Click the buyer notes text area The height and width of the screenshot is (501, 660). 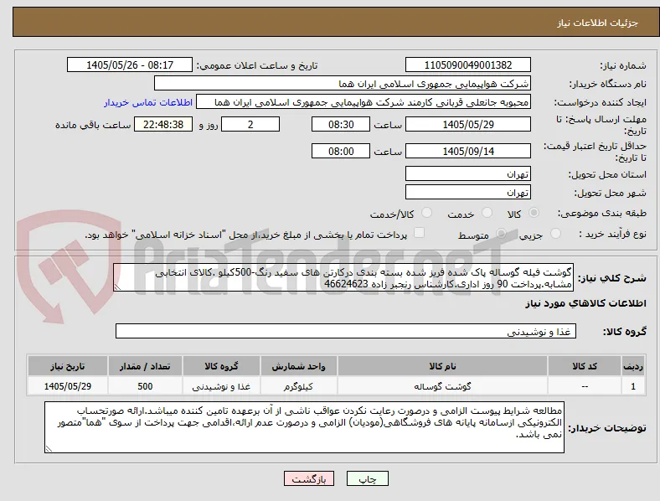coord(304,427)
